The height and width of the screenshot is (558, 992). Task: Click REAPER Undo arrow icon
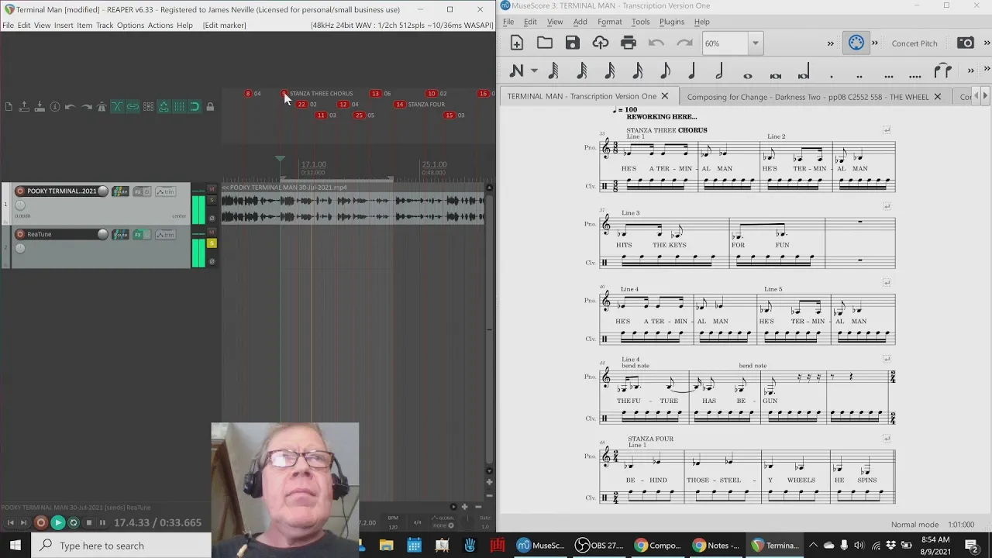[x=71, y=106]
